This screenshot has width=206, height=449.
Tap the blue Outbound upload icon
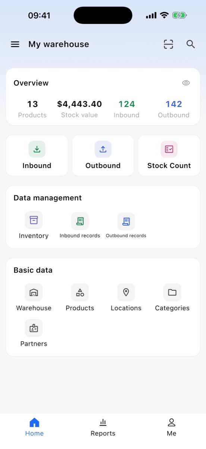click(103, 149)
